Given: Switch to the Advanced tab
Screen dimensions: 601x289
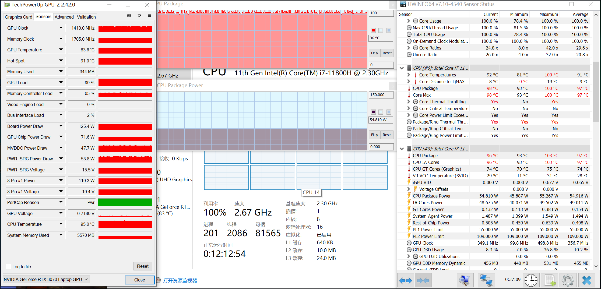Looking at the screenshot, I should pos(64,17).
